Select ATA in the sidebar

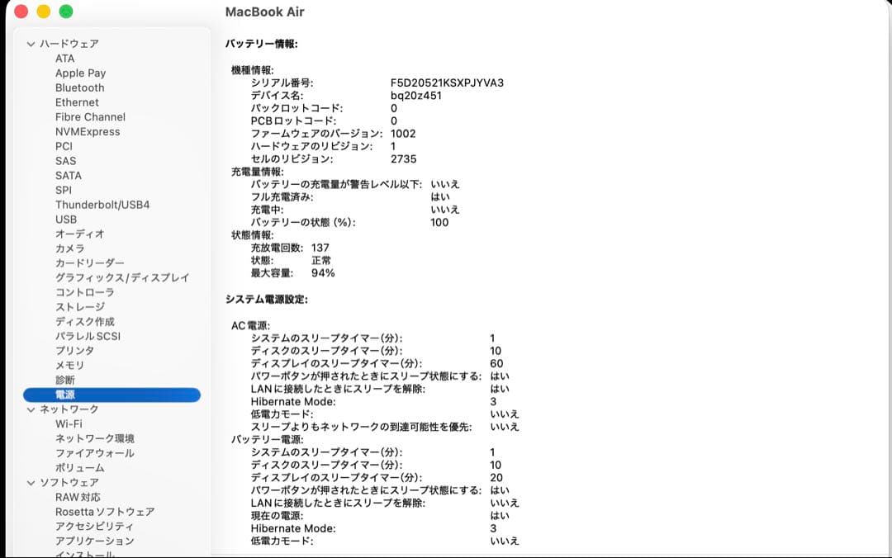[65, 59]
